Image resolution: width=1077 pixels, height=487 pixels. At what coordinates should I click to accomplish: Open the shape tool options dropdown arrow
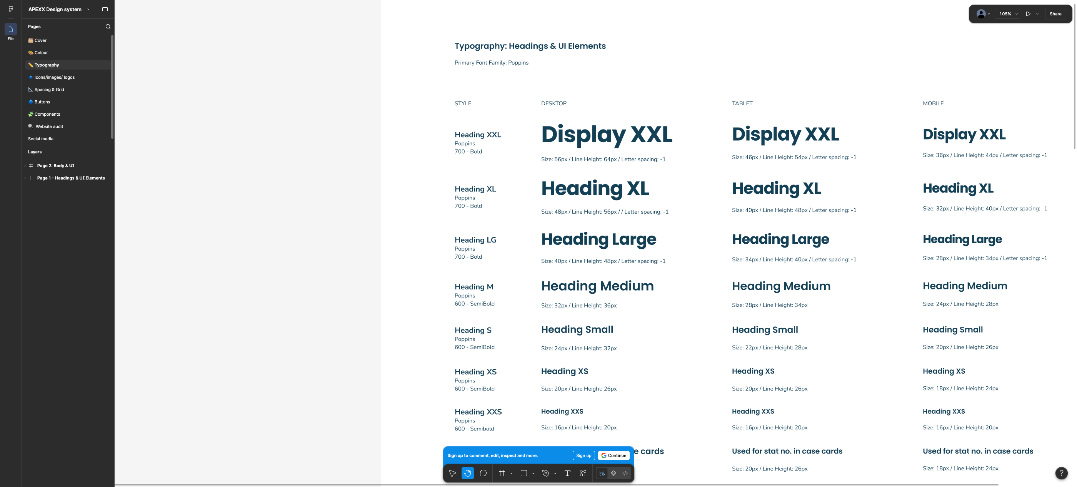pos(533,474)
